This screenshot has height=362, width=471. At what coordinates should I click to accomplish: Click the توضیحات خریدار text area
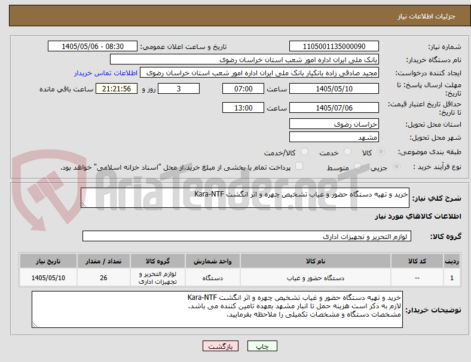pyautogui.click(x=217, y=309)
